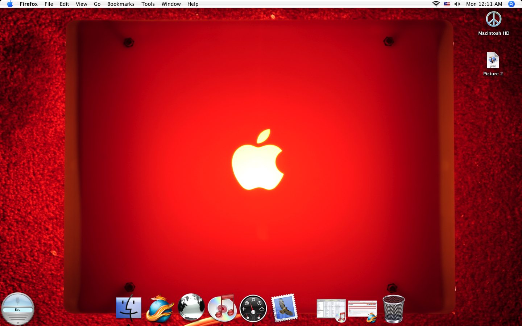Open the Firefox application menu
Viewport: 522px width, 326px height.
click(29, 4)
